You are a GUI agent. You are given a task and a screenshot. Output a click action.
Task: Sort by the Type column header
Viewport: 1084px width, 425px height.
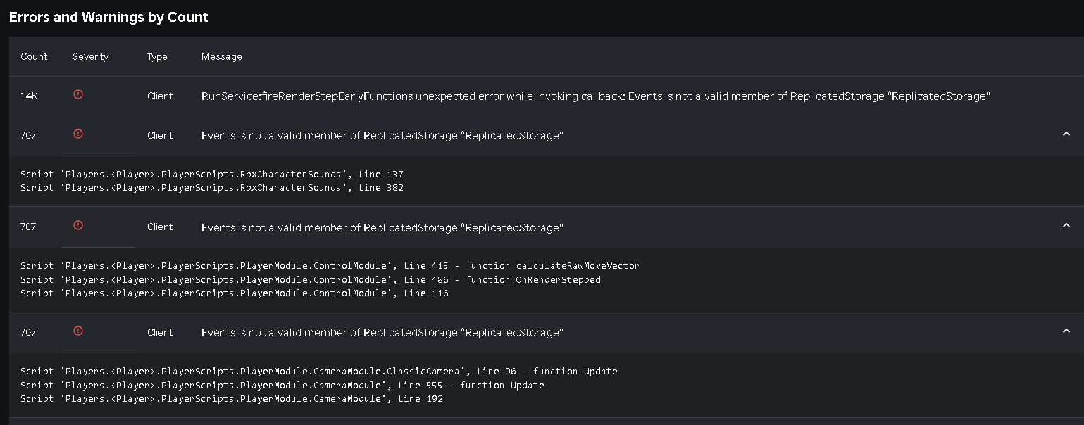[157, 56]
